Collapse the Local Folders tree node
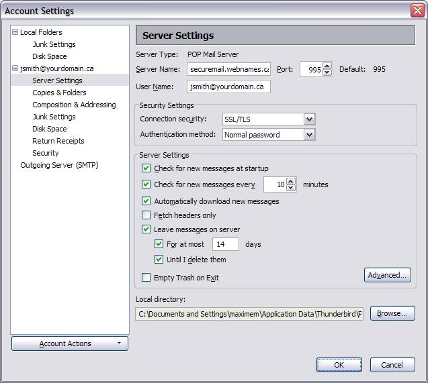Screen dimensions: 428x383 click(x=15, y=32)
